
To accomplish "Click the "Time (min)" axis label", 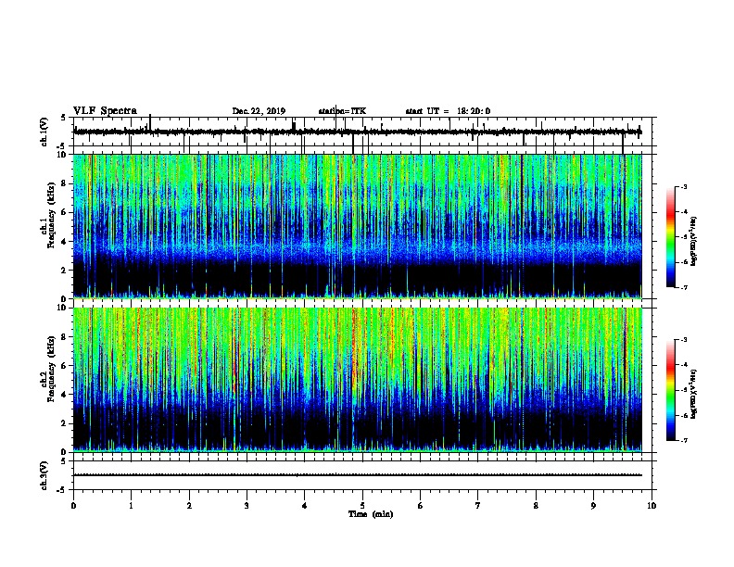I will (371, 514).
